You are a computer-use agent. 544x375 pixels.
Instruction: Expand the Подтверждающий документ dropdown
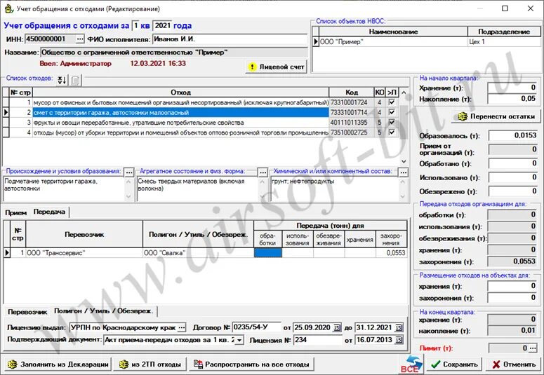point(240,340)
